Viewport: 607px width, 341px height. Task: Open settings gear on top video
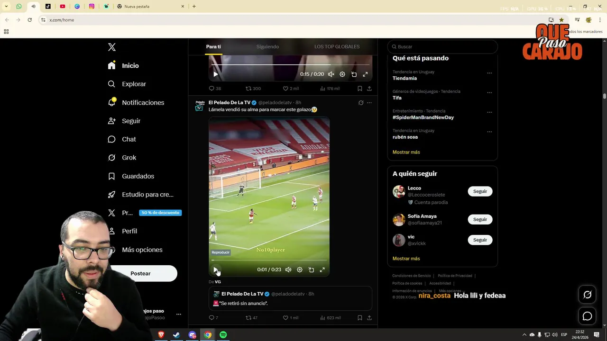tap(342, 74)
